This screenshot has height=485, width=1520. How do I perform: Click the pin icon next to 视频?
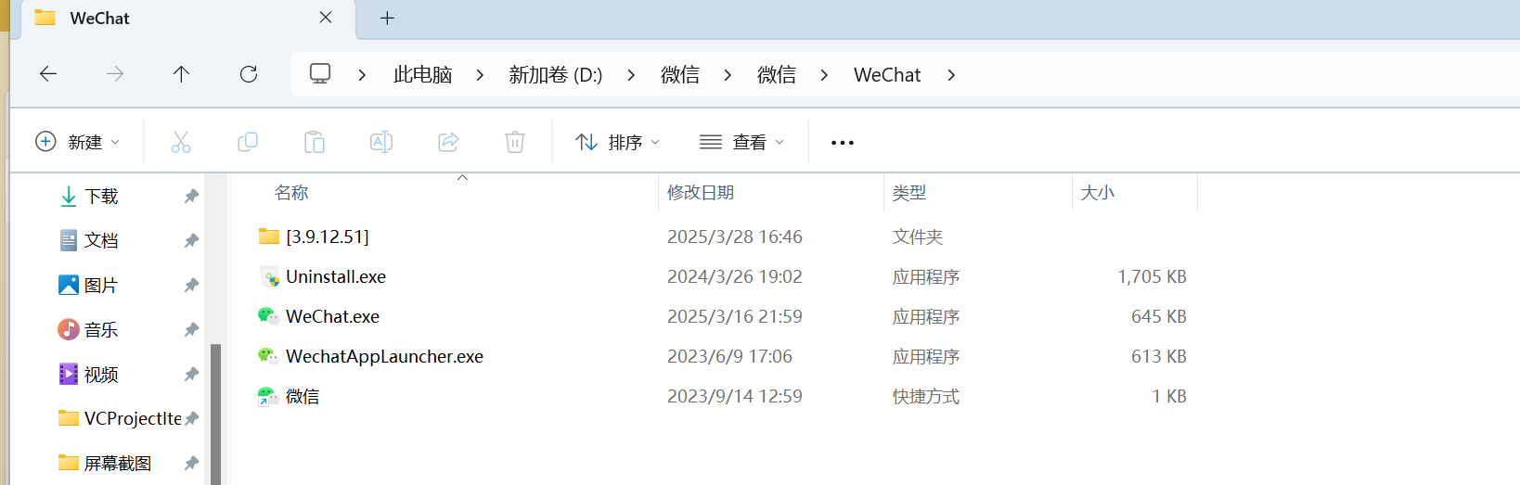[x=191, y=374]
